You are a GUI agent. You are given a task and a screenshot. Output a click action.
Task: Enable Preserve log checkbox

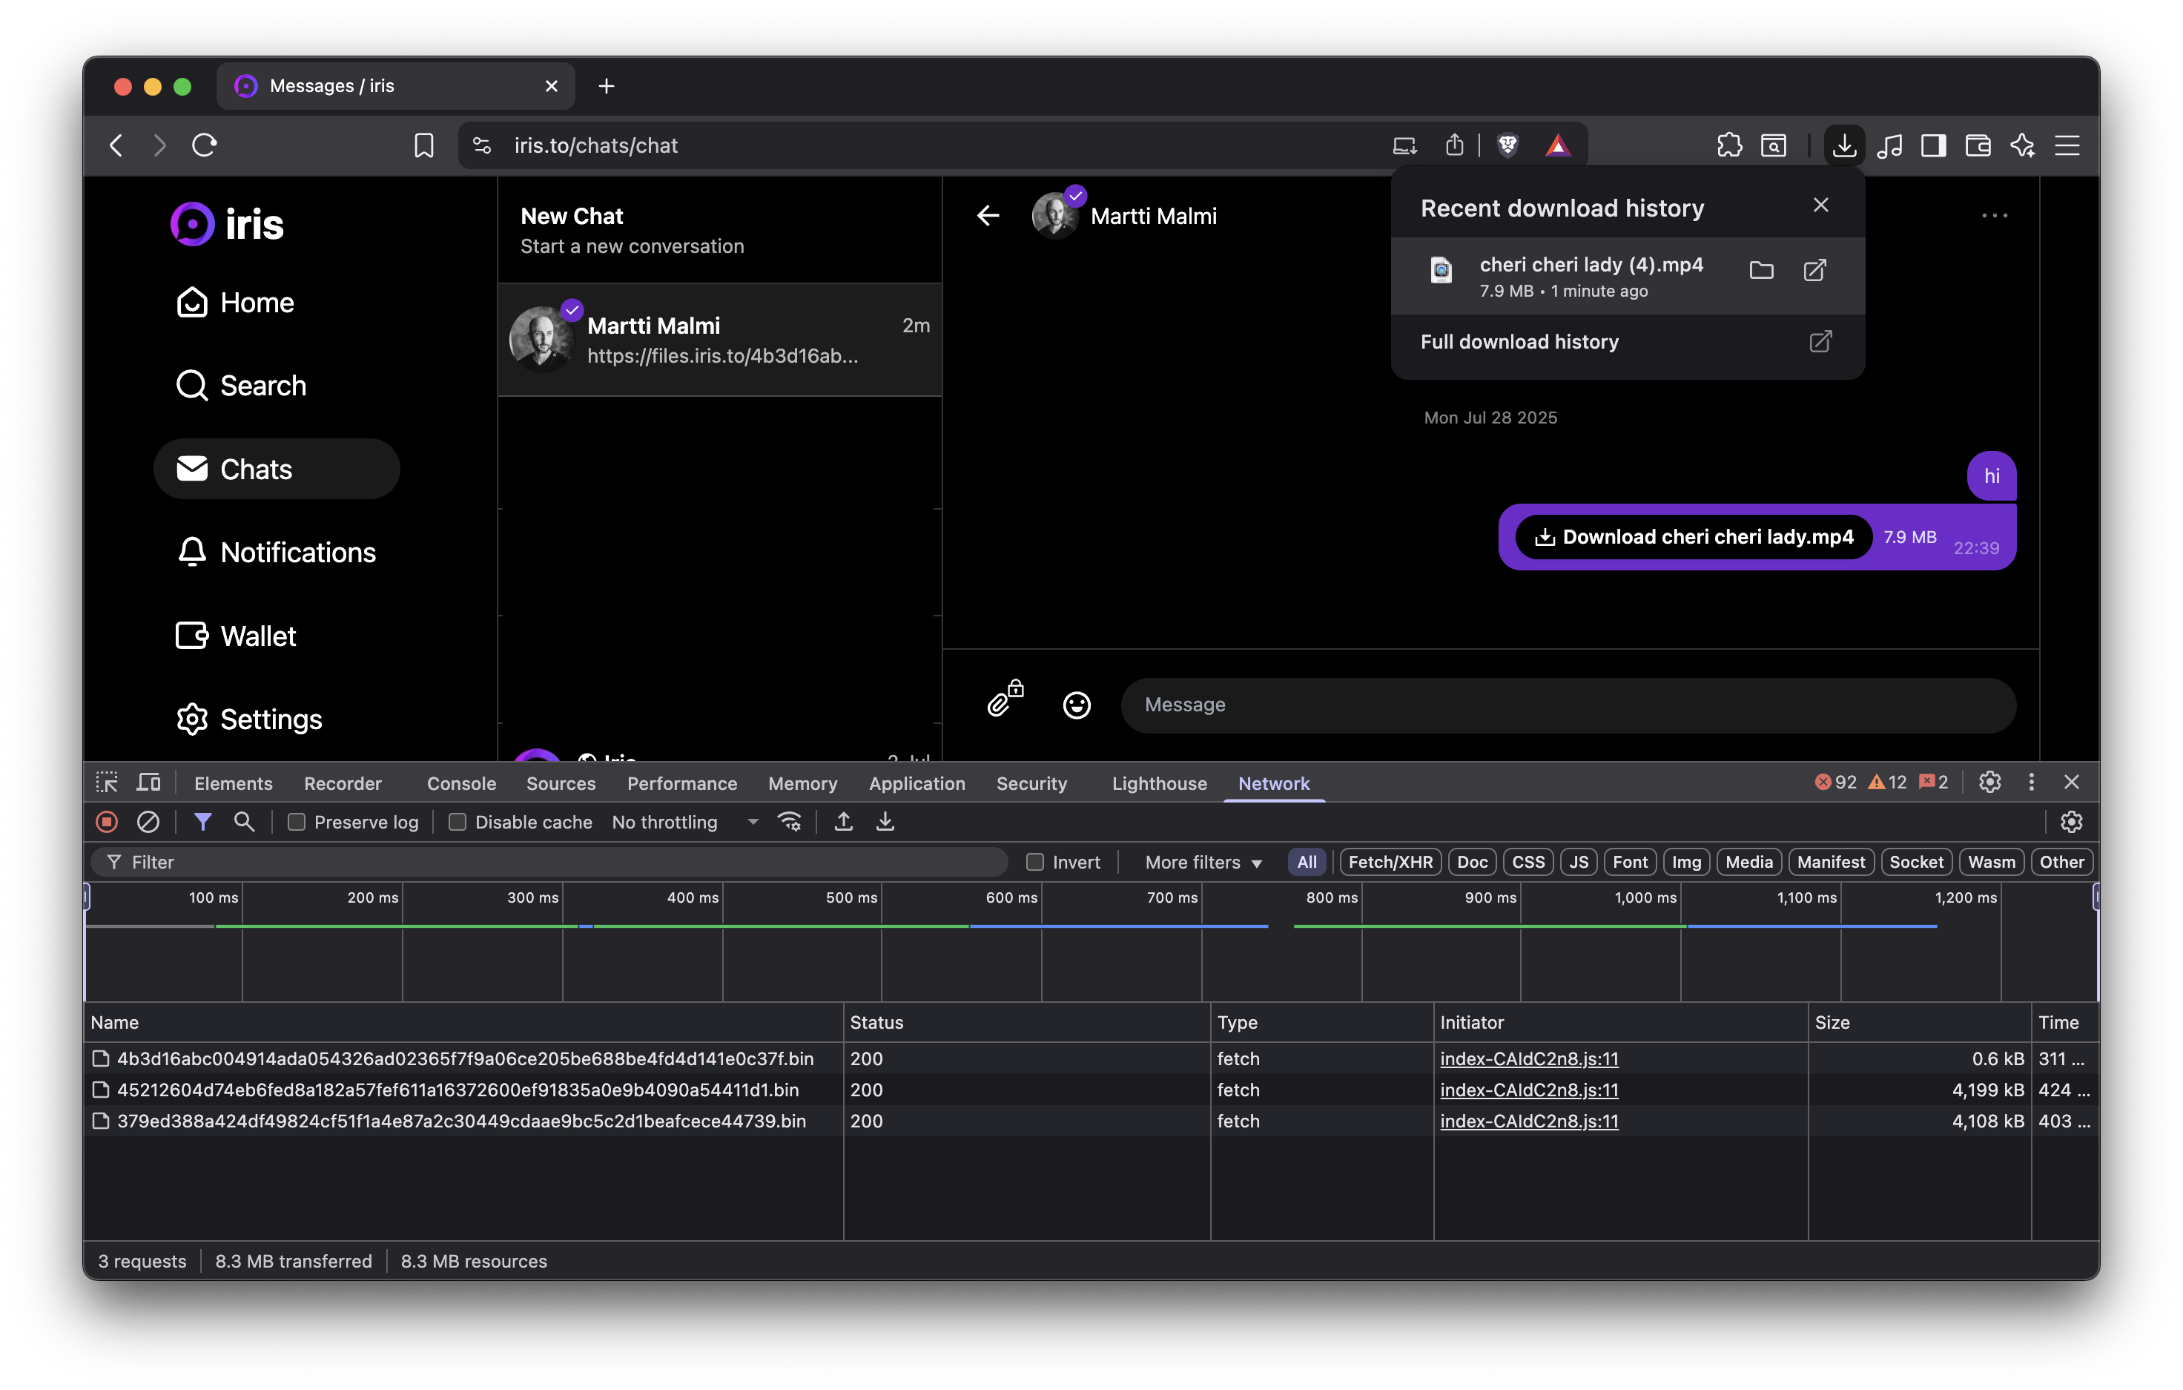pos(297,822)
